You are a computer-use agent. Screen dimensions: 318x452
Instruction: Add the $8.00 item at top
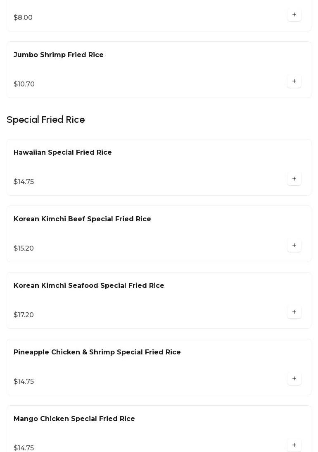tap(294, 15)
